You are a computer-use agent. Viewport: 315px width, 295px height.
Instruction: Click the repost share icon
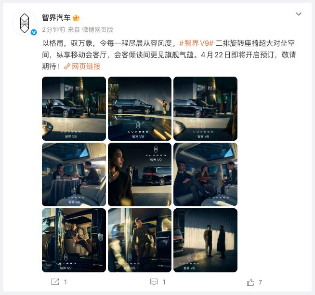point(55,282)
